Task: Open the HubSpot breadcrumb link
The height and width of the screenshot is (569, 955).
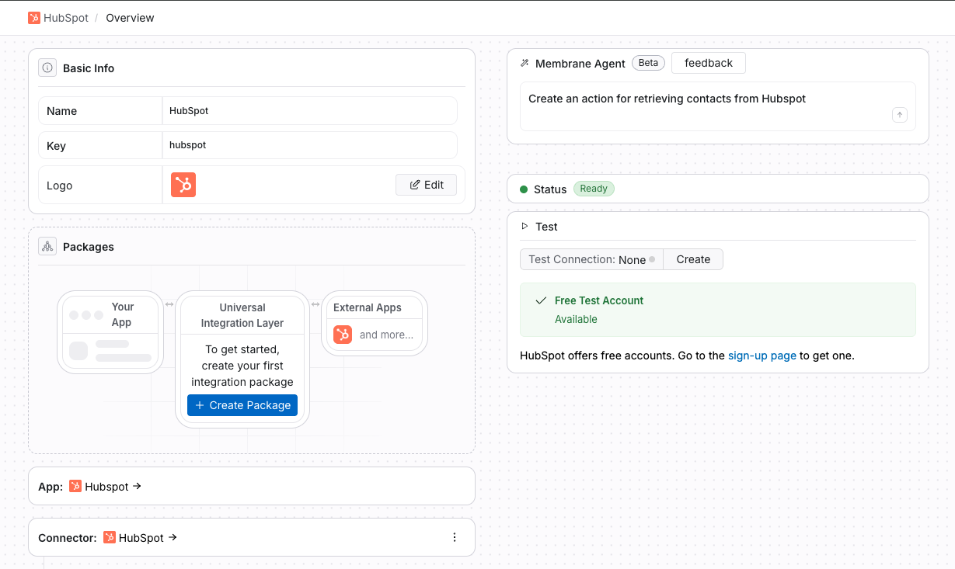Action: tap(66, 18)
